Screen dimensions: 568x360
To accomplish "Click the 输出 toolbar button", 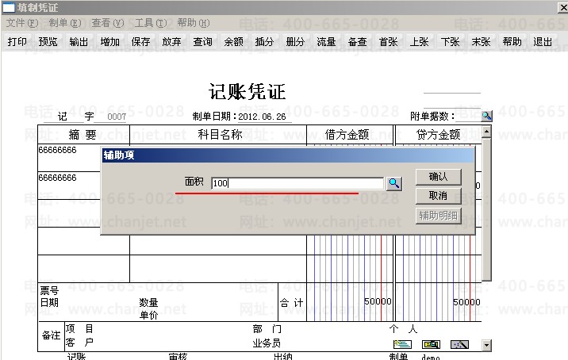I will pos(79,42).
